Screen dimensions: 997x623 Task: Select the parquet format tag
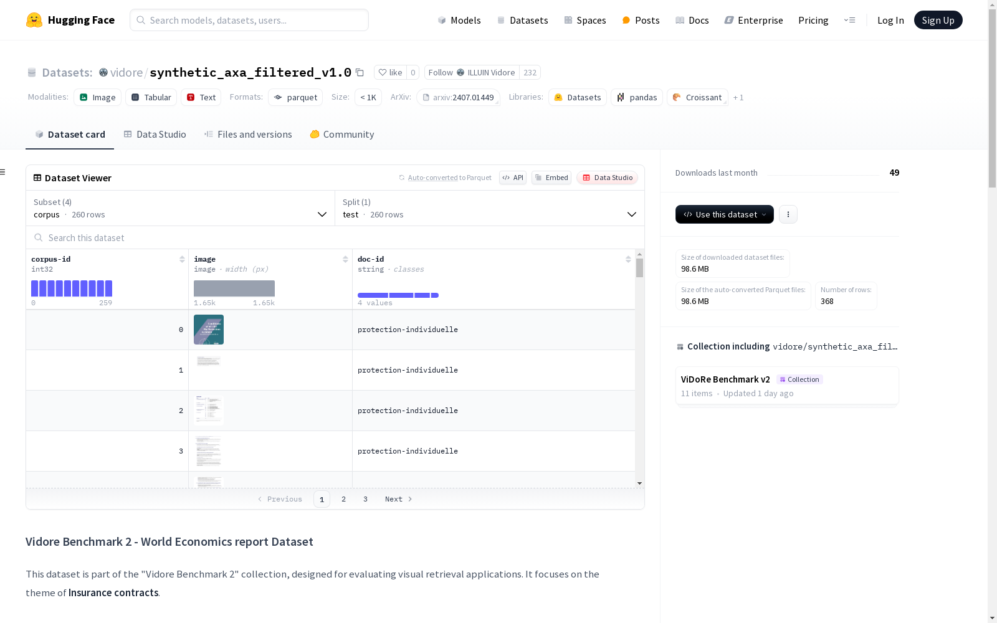click(x=295, y=97)
